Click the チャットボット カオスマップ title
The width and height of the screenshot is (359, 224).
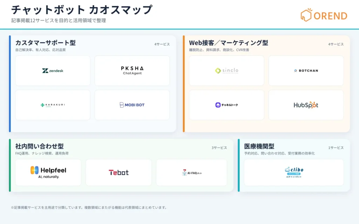coord(82,10)
